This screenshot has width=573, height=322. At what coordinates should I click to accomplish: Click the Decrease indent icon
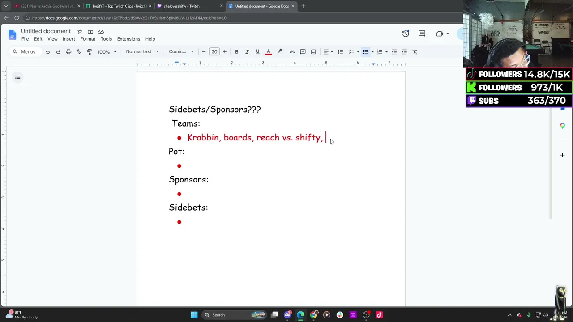click(394, 52)
